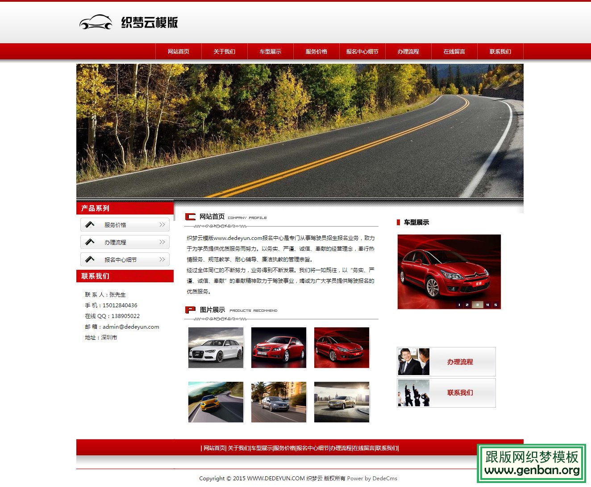Open 关于我们 in the navigation bar
Image resolution: width=591 pixels, height=487 pixels.
[x=225, y=51]
